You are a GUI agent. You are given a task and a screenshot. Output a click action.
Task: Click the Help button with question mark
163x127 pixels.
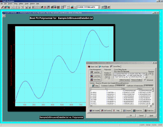(117, 110)
